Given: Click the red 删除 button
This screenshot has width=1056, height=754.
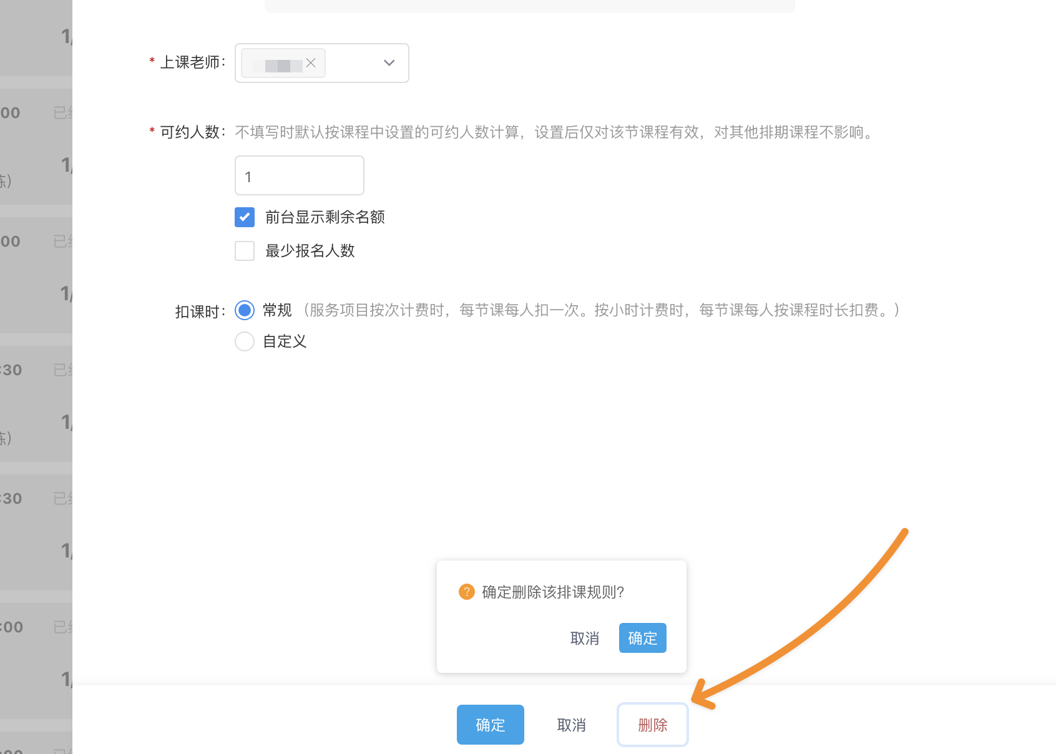Looking at the screenshot, I should 652,725.
